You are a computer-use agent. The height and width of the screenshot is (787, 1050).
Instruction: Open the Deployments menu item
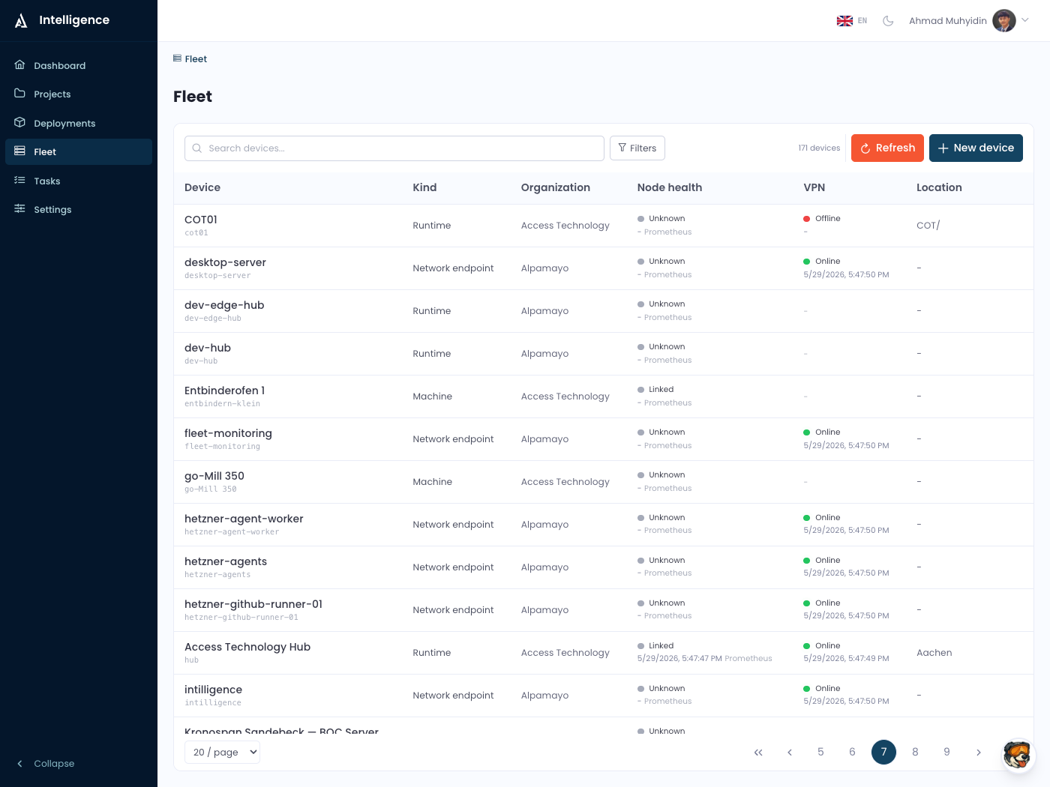[x=79, y=123]
